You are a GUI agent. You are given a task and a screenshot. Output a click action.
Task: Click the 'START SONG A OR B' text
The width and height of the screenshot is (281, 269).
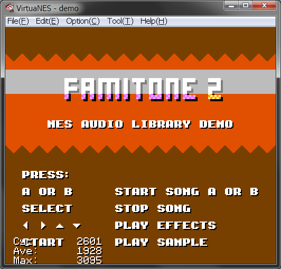point(187,191)
